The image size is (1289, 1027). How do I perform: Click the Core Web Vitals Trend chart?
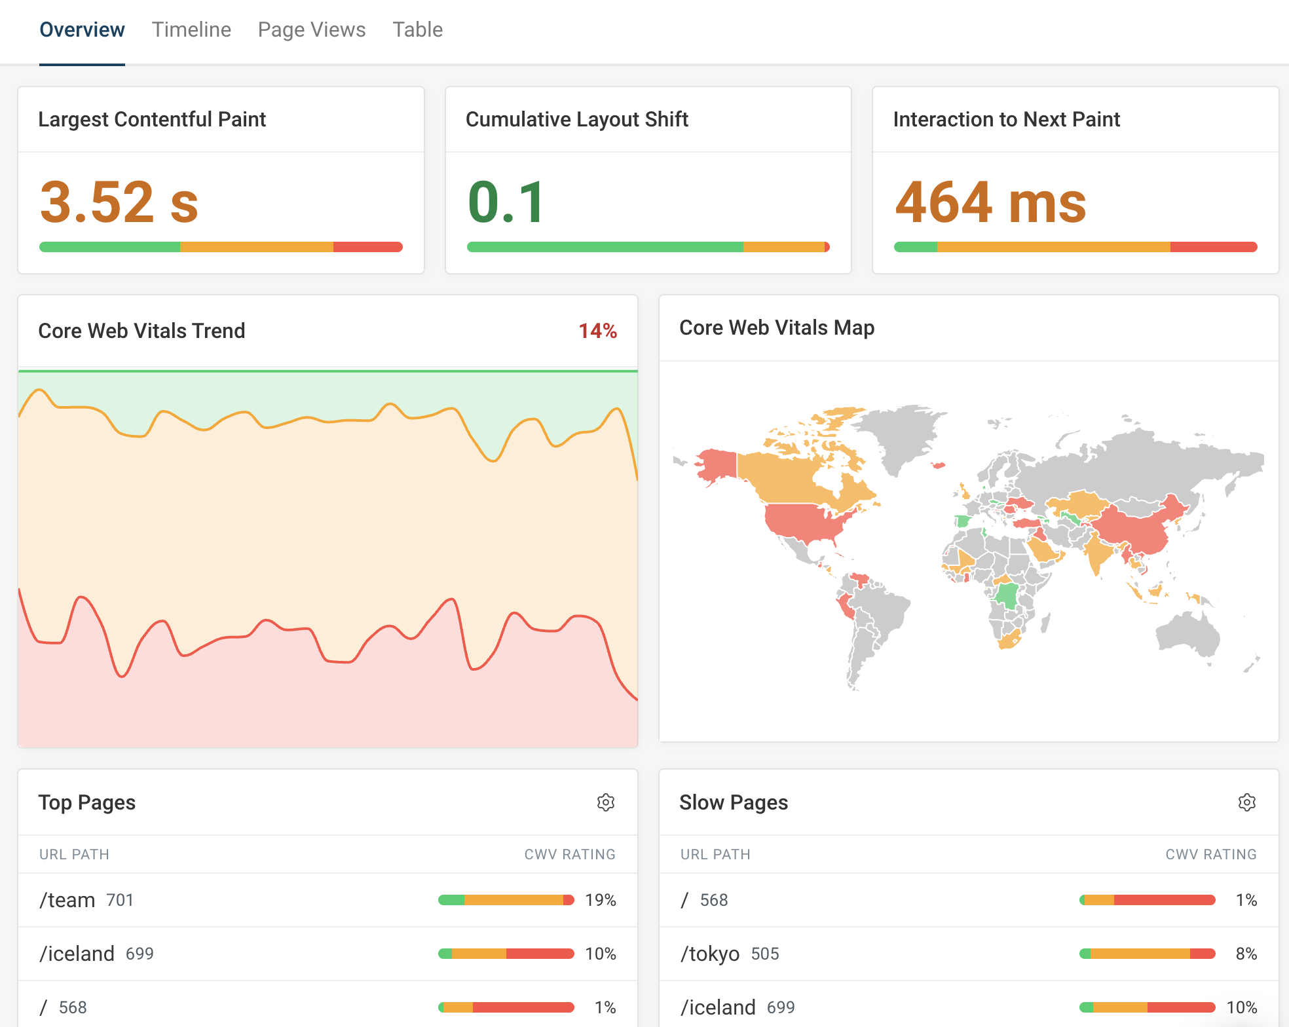327,557
